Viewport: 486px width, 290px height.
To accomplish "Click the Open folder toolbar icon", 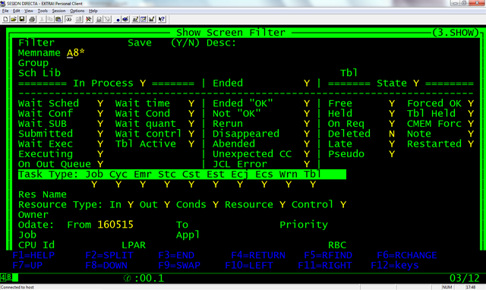I will coord(14,19).
